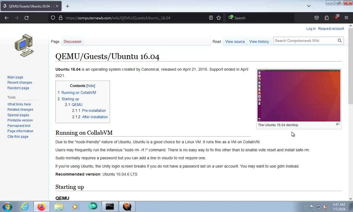Open Recent changes in sidebar
Image resolution: width=353 pixels, height=212 pixels.
[20, 83]
